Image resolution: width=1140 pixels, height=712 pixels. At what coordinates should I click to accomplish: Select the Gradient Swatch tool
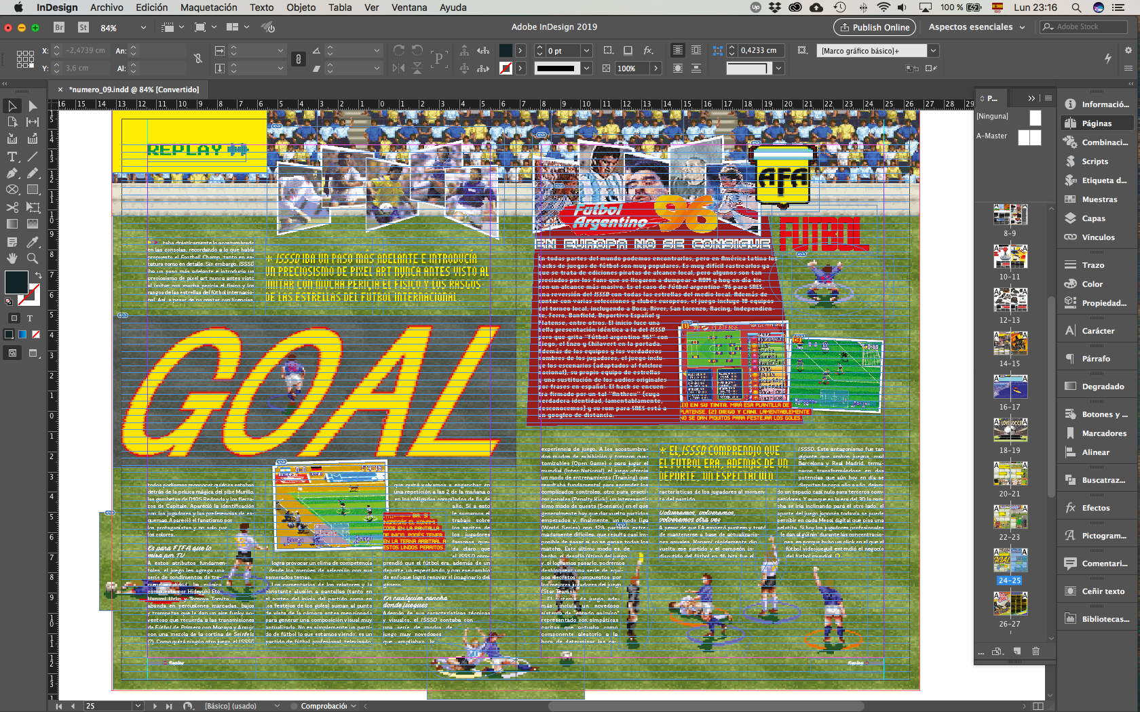pos(12,224)
